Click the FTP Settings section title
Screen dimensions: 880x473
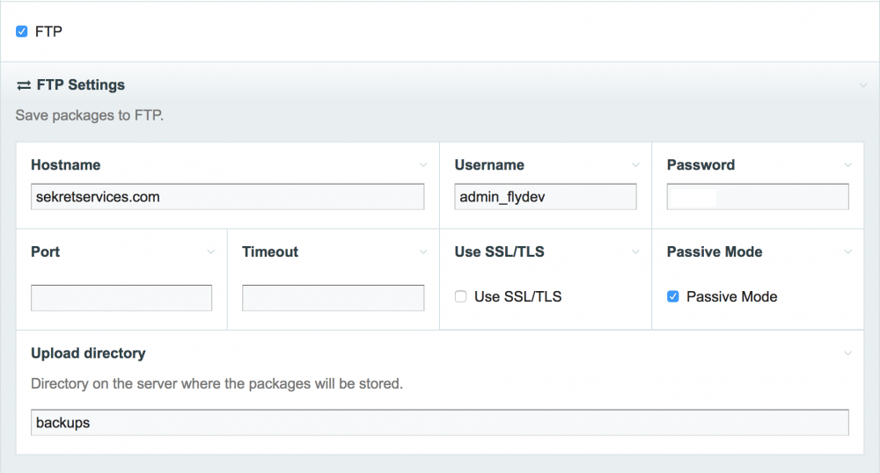click(81, 85)
